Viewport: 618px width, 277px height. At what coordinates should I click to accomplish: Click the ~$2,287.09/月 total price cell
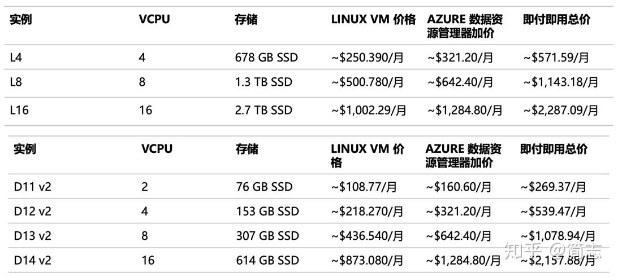tap(560, 110)
